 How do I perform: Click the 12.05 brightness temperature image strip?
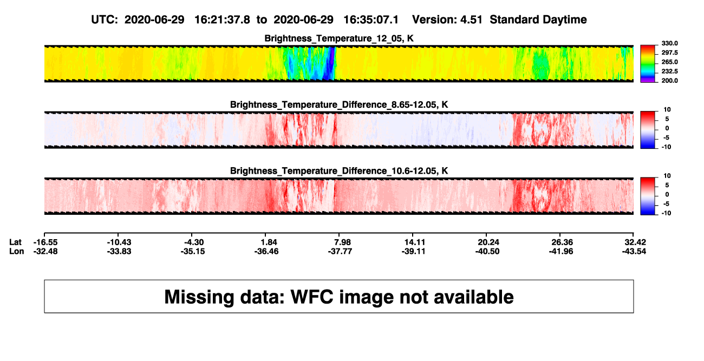(x=338, y=64)
